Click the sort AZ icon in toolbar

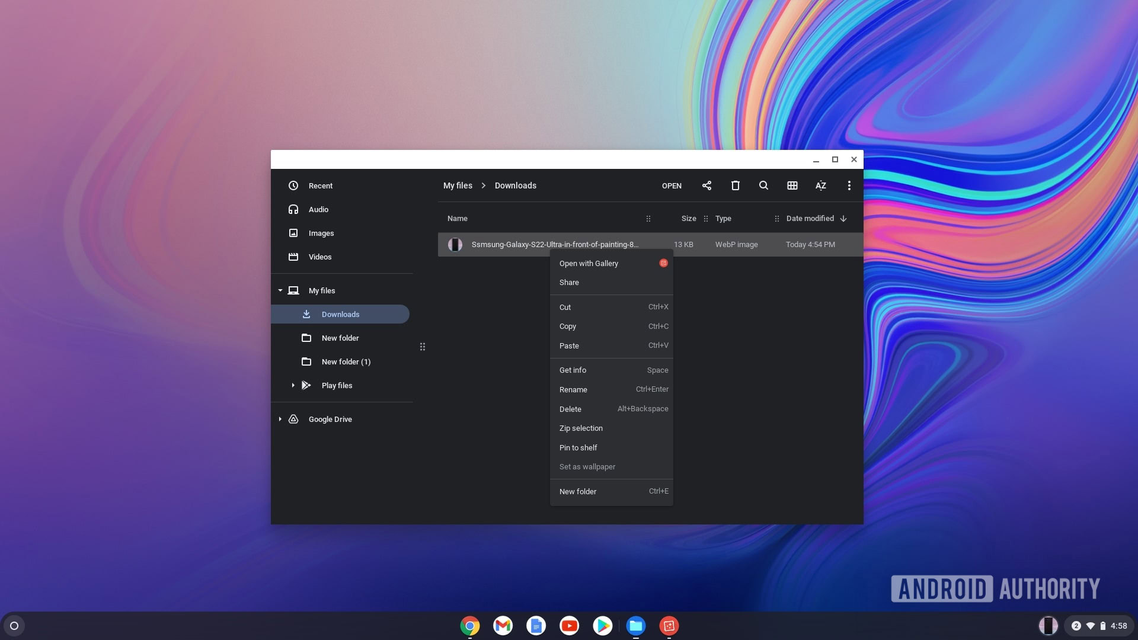coord(821,185)
